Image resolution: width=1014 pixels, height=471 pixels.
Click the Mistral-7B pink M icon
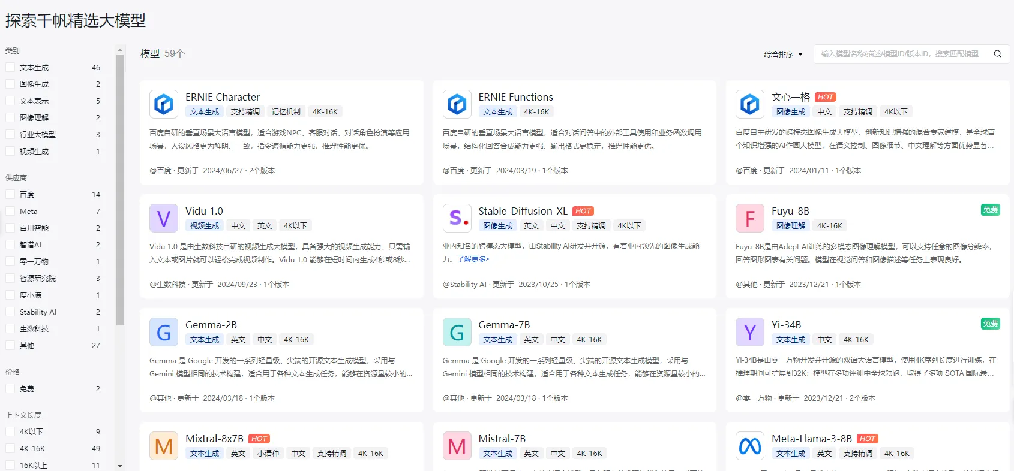[x=457, y=446]
